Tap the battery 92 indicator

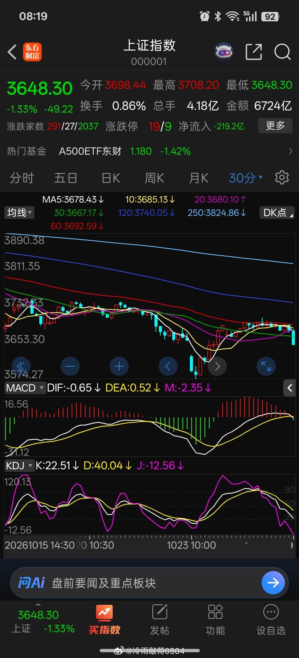click(x=270, y=17)
